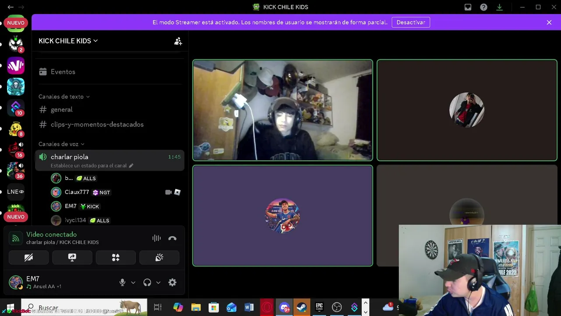Viewport: 561px width, 316px height.
Task: Open Opera GX from the taskbar
Action: 266,307
